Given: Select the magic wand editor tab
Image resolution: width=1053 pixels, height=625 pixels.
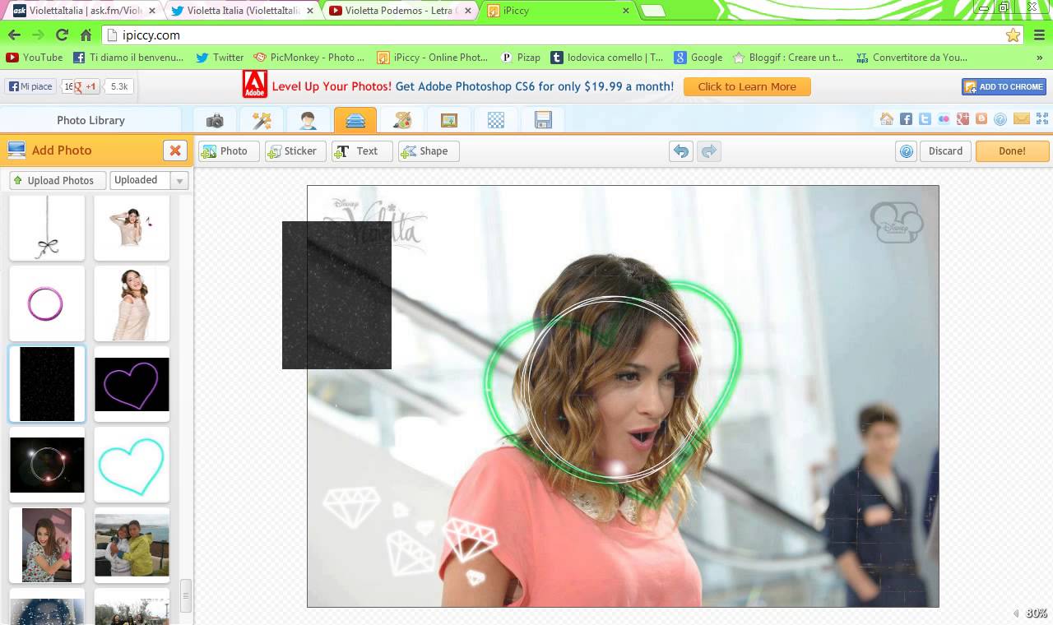Looking at the screenshot, I should pos(262,120).
